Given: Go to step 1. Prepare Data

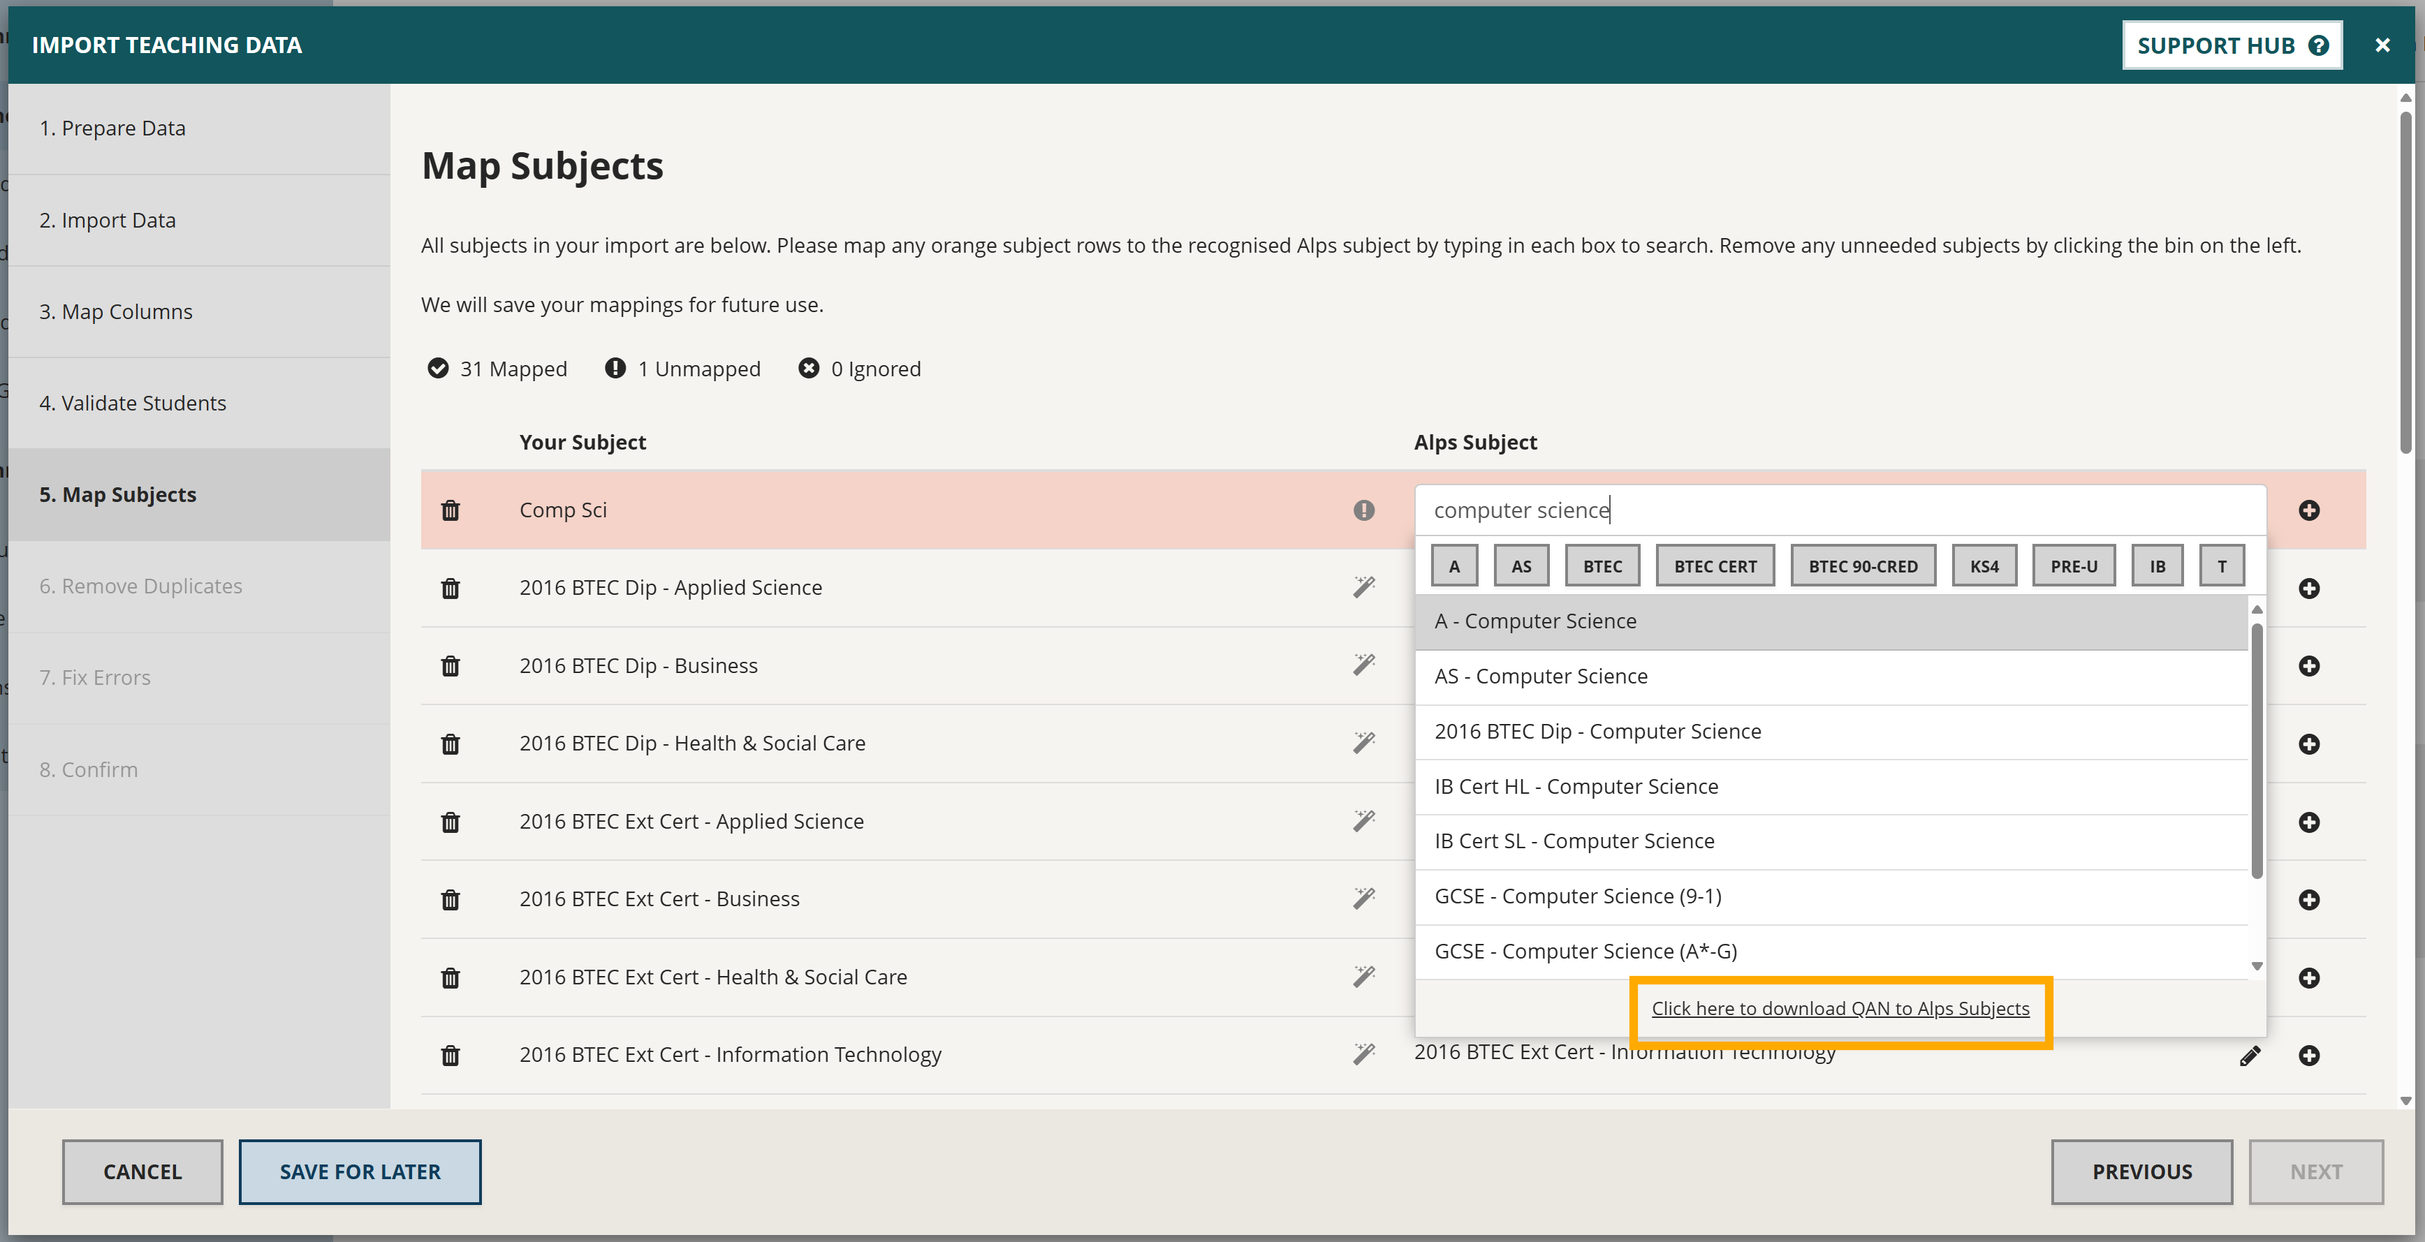Looking at the screenshot, I should (x=200, y=129).
